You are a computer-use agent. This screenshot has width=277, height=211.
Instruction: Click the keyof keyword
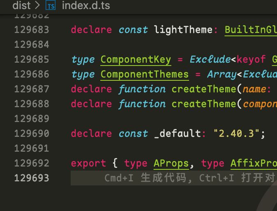coord(251,59)
